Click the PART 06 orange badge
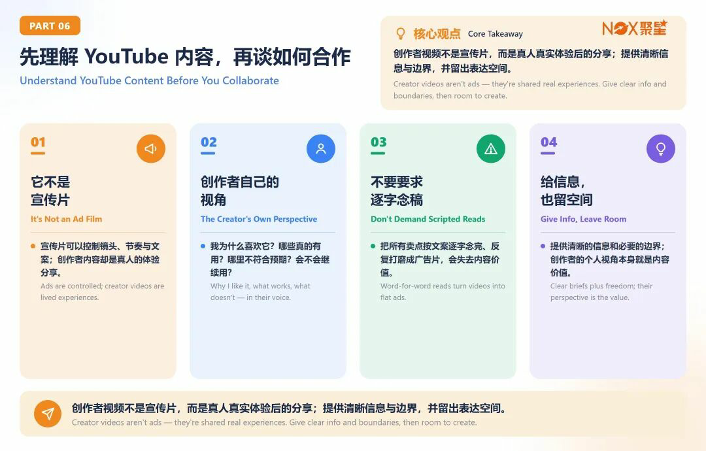The image size is (706, 451). [x=50, y=25]
